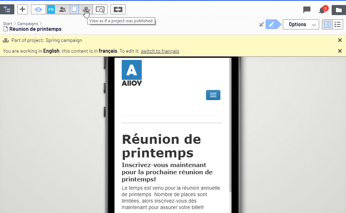
Task: Toggle the page tree navigation pane
Action: (8, 9)
